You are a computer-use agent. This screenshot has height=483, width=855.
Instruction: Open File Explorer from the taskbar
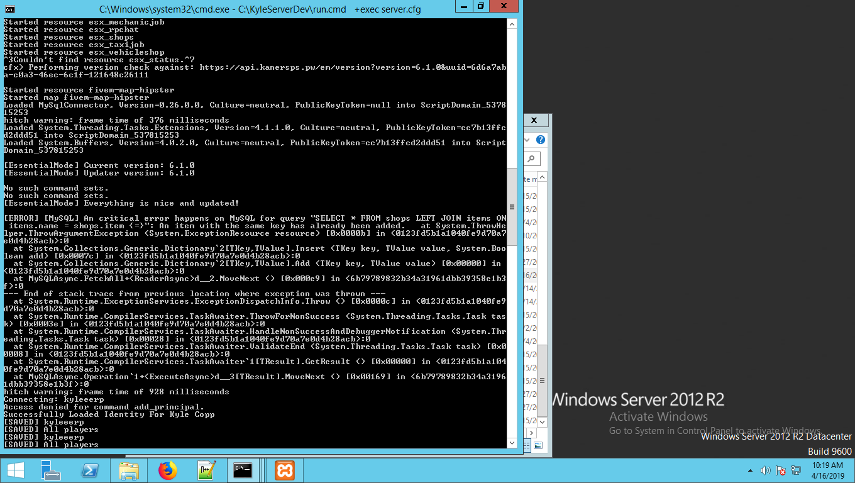[x=129, y=470]
